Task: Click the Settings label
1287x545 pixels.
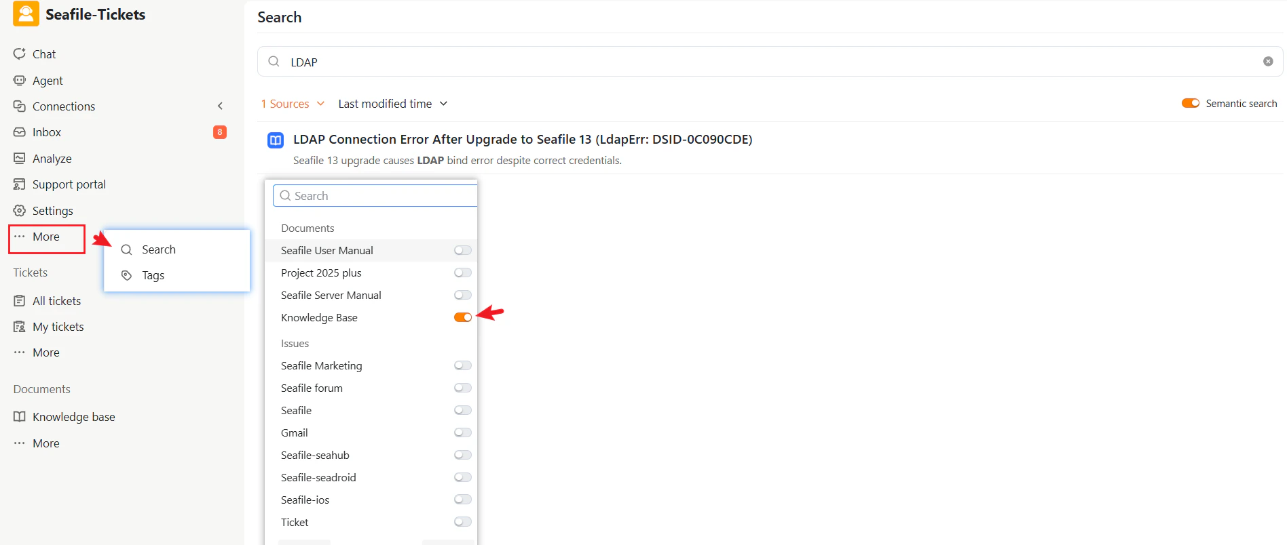Action: (x=52, y=211)
